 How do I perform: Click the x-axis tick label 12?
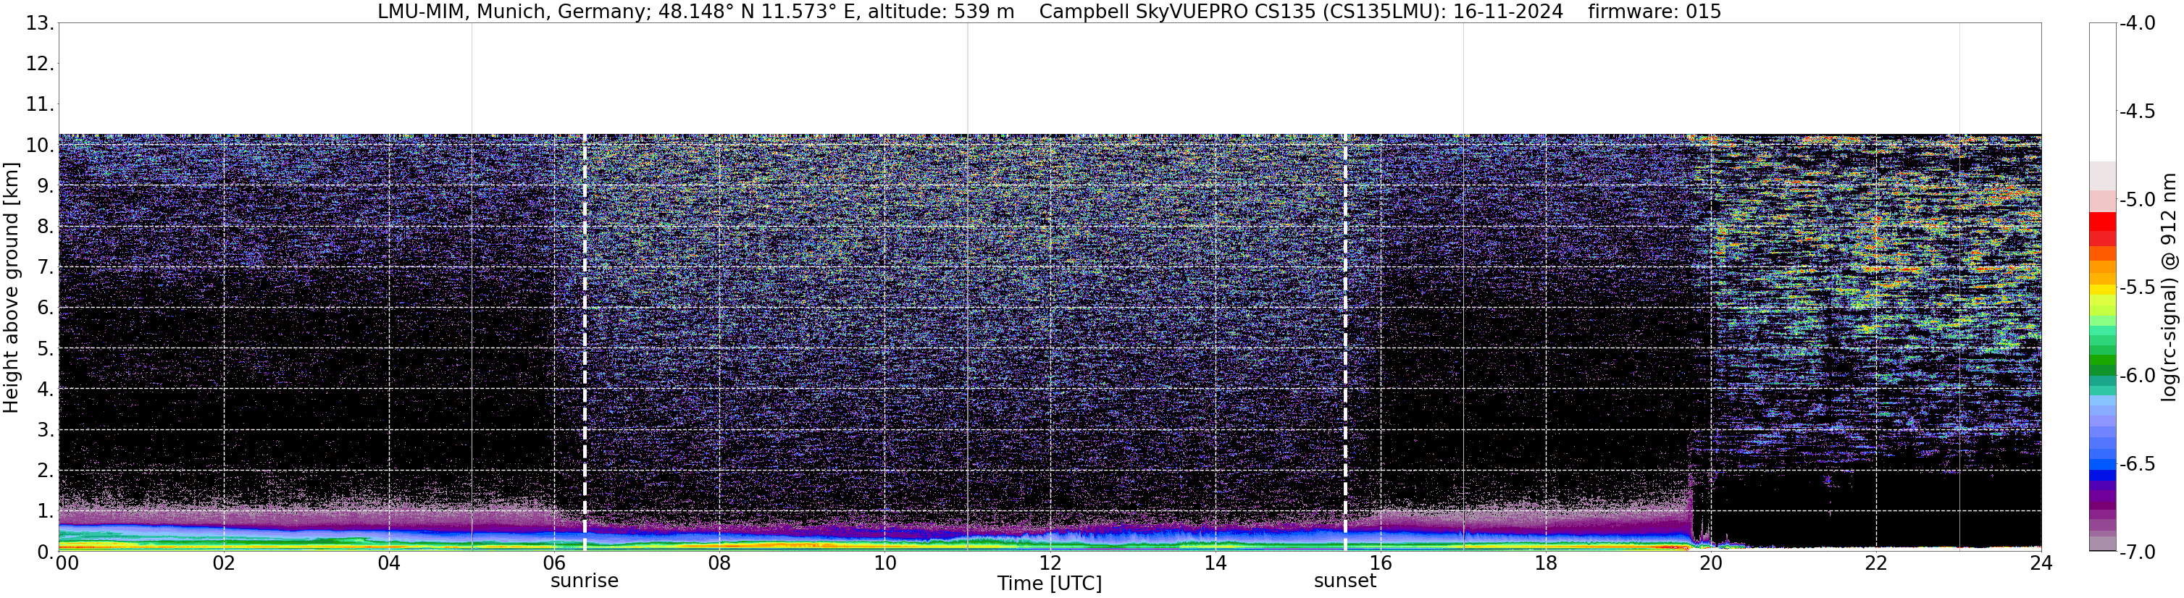pos(1050,563)
